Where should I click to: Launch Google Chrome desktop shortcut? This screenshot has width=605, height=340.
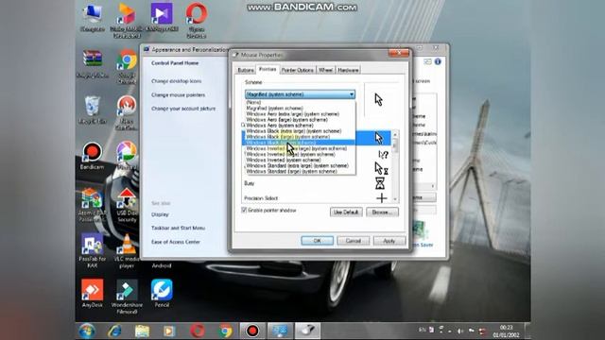pos(127,66)
